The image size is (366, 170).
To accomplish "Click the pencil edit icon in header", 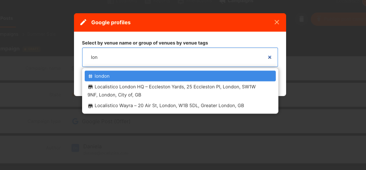I will coord(83,22).
